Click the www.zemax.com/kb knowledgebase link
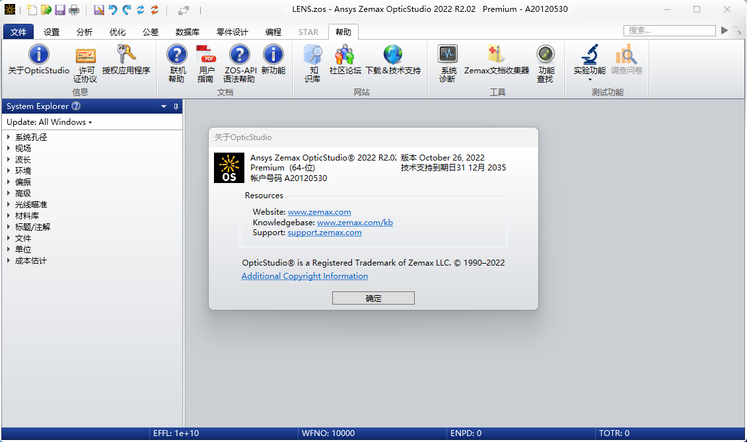The height and width of the screenshot is (442, 747). pos(355,222)
